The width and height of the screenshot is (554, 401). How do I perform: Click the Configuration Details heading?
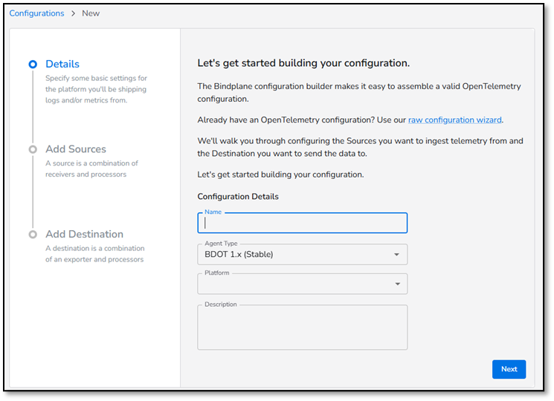pyautogui.click(x=238, y=197)
